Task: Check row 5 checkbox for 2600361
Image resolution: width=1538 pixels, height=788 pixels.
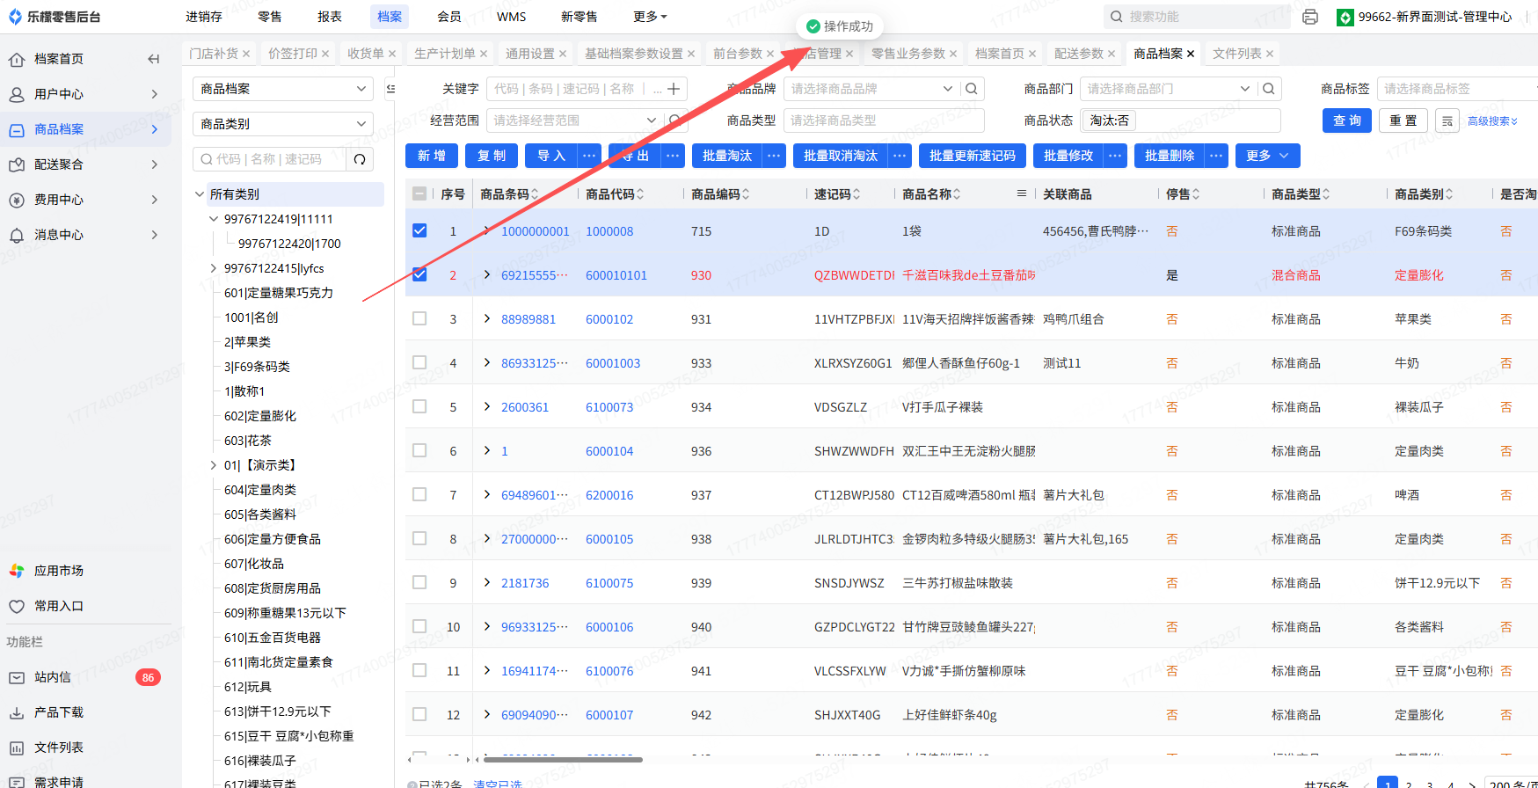Action: 419,406
